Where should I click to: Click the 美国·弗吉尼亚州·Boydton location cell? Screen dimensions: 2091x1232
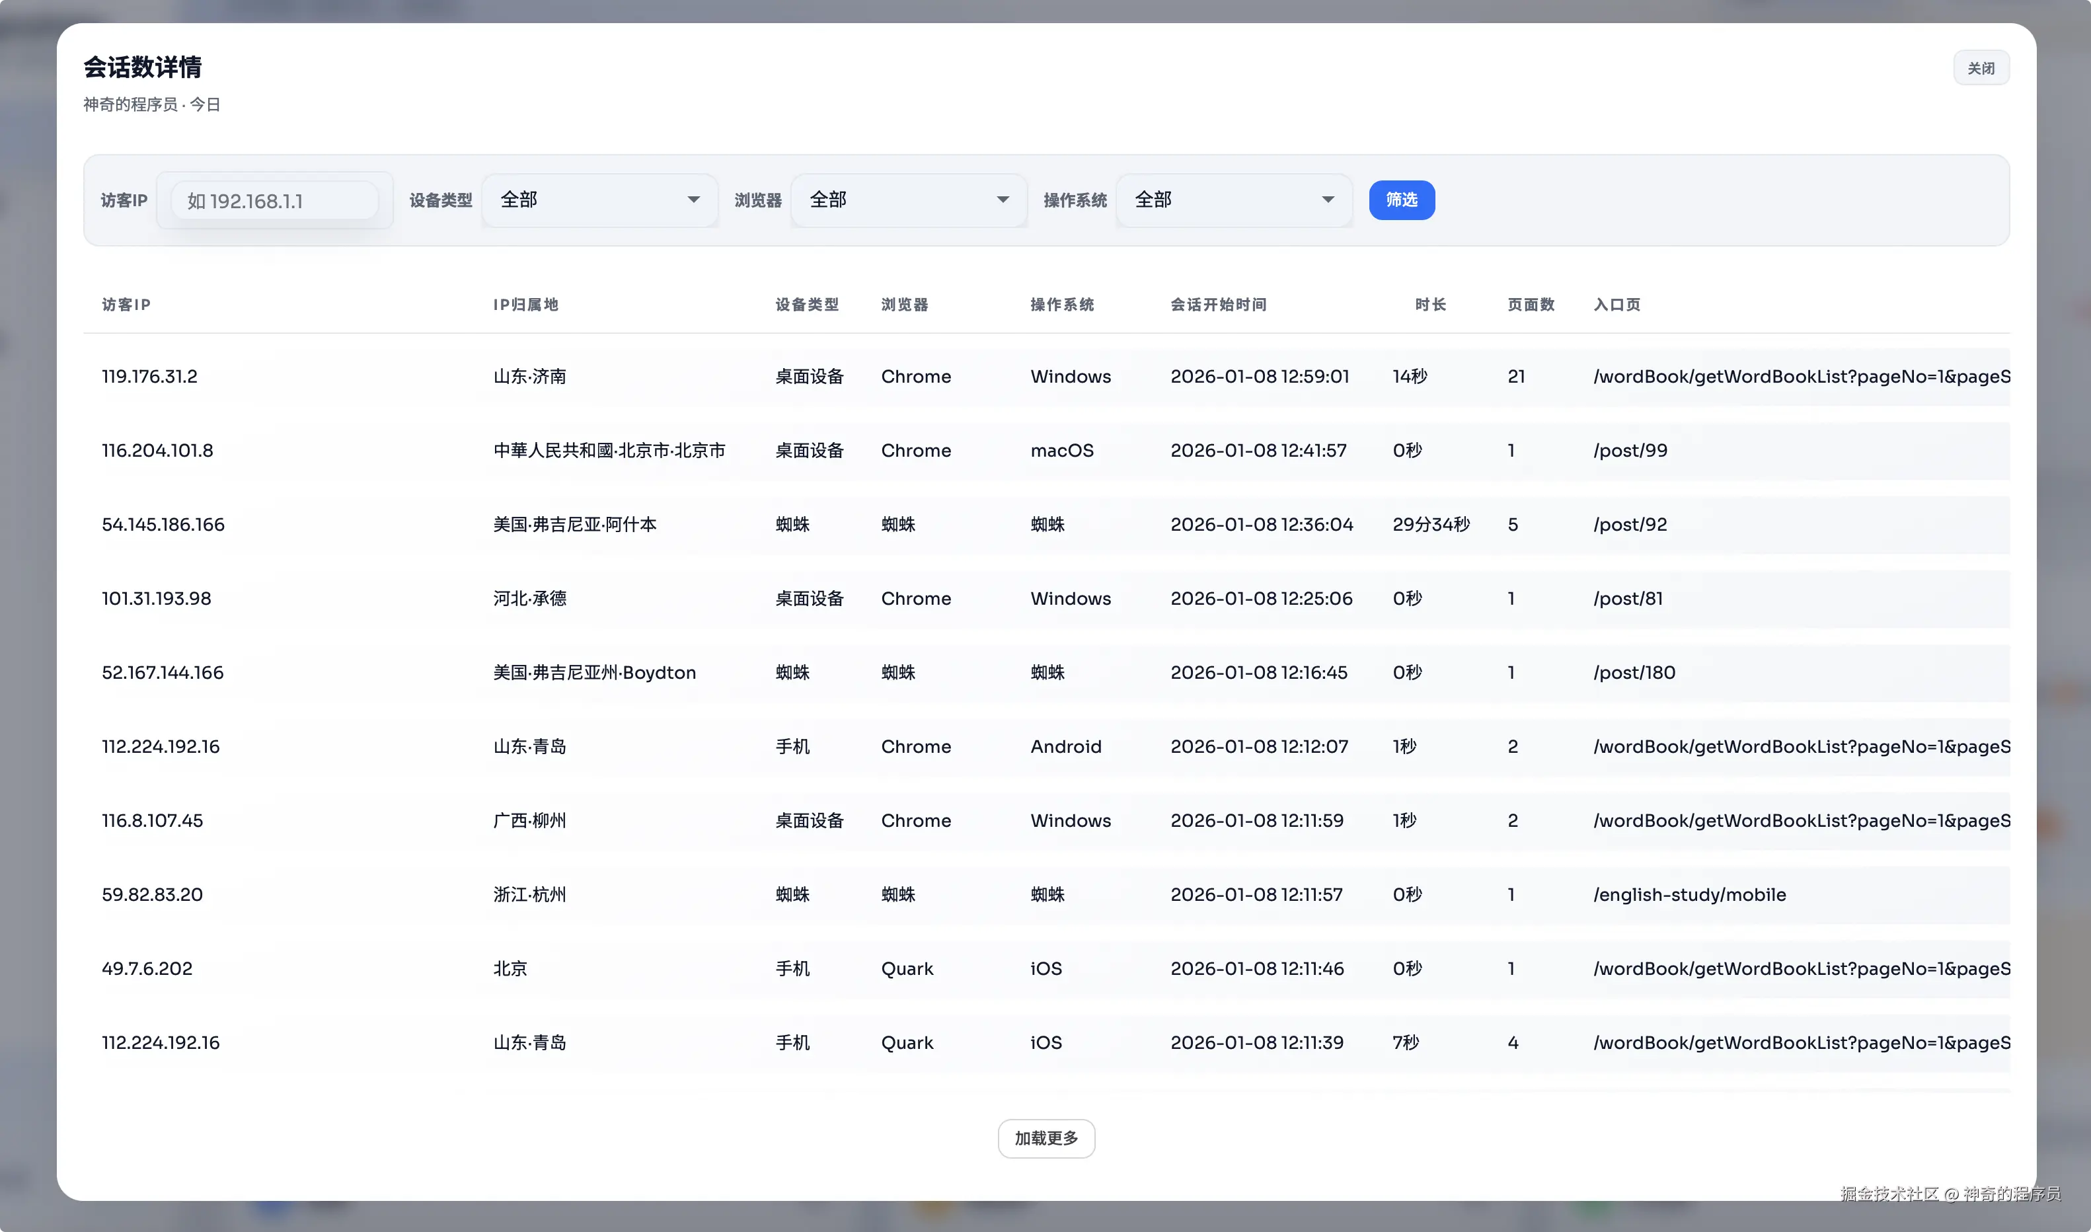coord(594,672)
